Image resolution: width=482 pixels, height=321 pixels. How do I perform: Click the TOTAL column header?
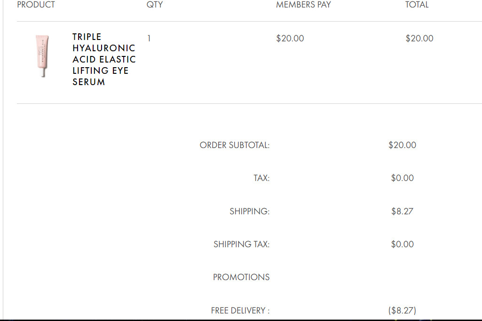[x=417, y=5]
